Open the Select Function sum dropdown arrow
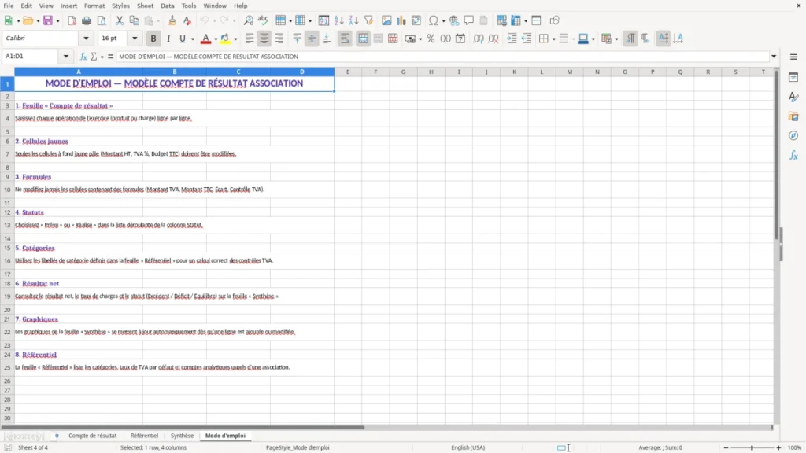 tap(102, 57)
